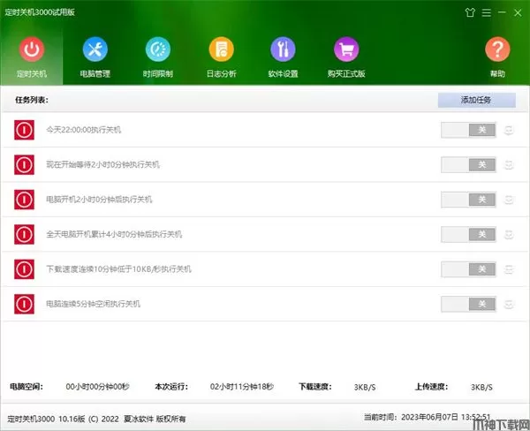The image size is (530, 431).
Task: Open options icon for 下载速度连续10分钟 task
Action: coord(509,269)
